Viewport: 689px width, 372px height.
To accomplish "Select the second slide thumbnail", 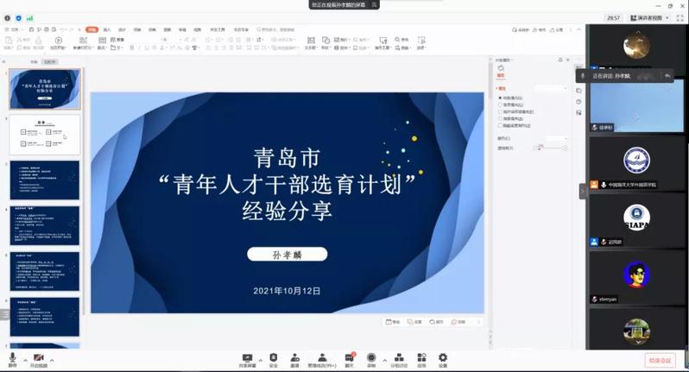I will pyautogui.click(x=45, y=136).
